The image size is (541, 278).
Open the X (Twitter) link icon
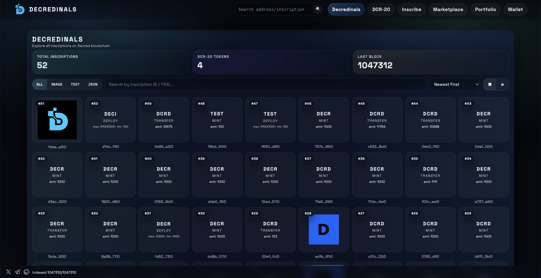click(8, 272)
